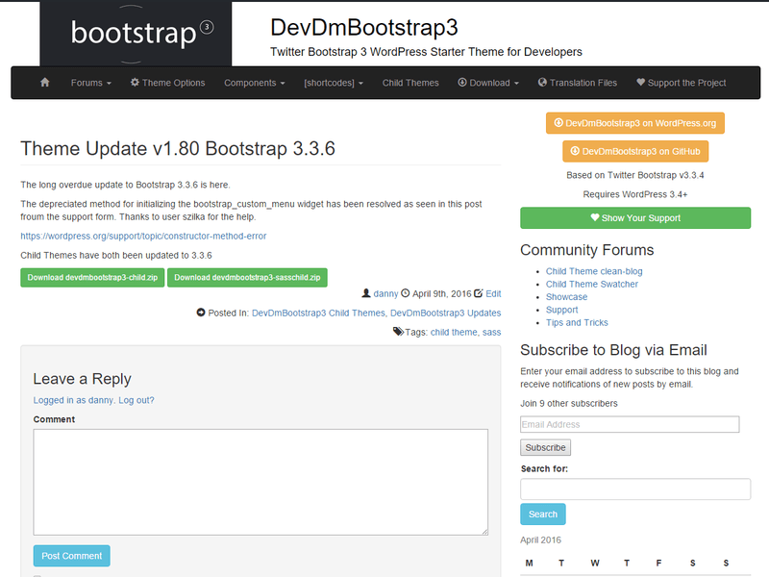Click the gear icon beside Theme Options

tap(135, 83)
